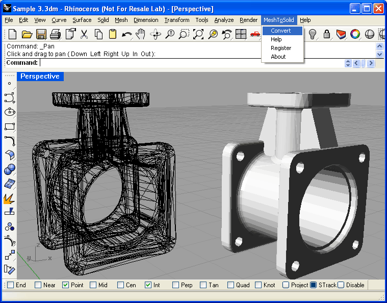Click the right arrow next to command line

pyautogui.click(x=371, y=63)
